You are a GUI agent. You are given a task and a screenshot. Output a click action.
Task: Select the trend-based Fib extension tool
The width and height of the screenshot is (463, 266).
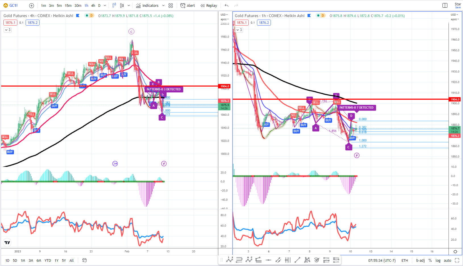[259, 260]
